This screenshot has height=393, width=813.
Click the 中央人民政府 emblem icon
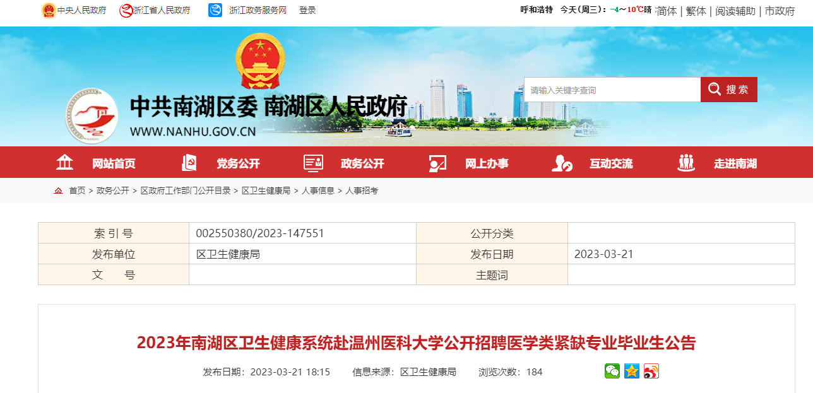pyautogui.click(x=49, y=11)
